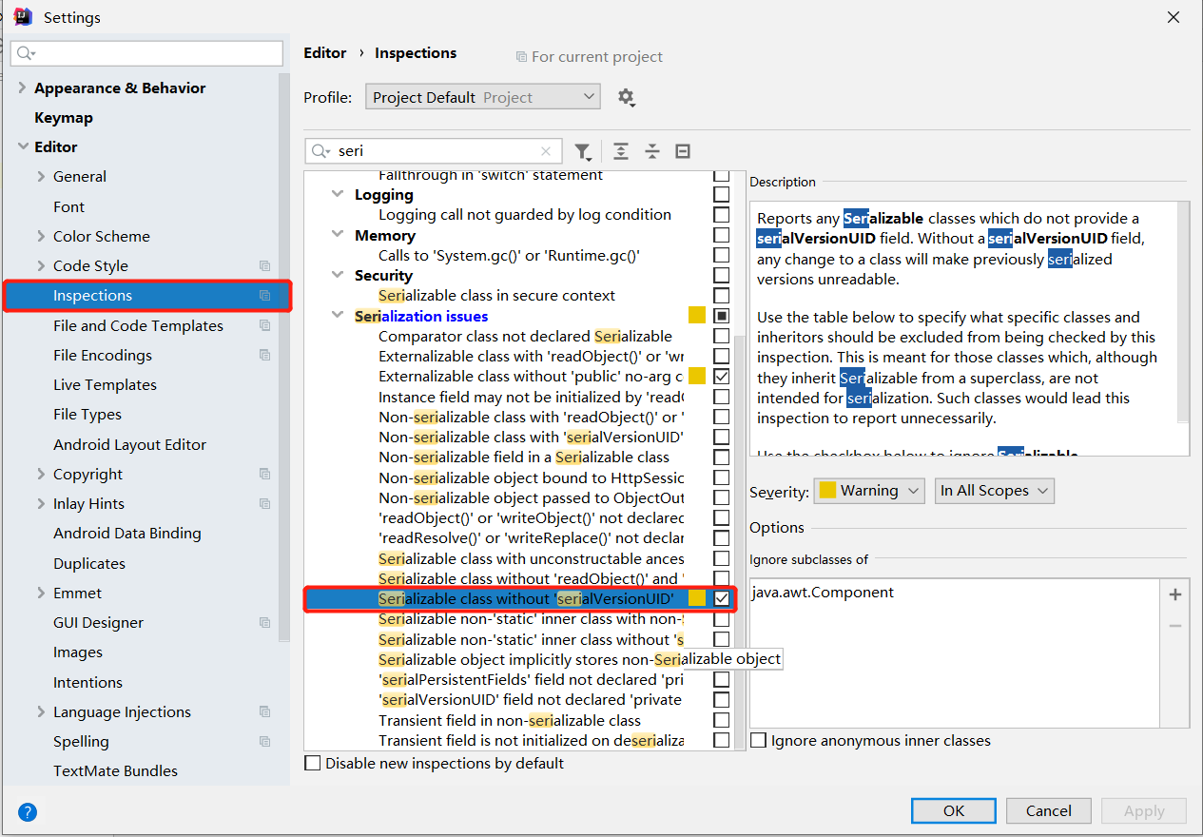The height and width of the screenshot is (837, 1203).
Task: Click the Editor breadcrumb link
Action: tap(325, 53)
